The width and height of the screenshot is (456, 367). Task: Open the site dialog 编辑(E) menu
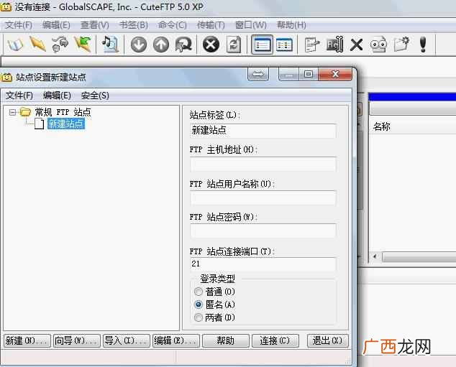click(x=57, y=96)
